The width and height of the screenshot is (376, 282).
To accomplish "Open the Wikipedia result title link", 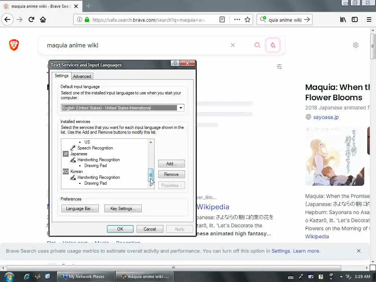I will point(213,207).
